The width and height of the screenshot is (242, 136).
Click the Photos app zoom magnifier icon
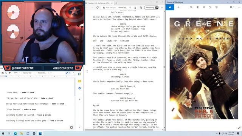tap(191, 7)
